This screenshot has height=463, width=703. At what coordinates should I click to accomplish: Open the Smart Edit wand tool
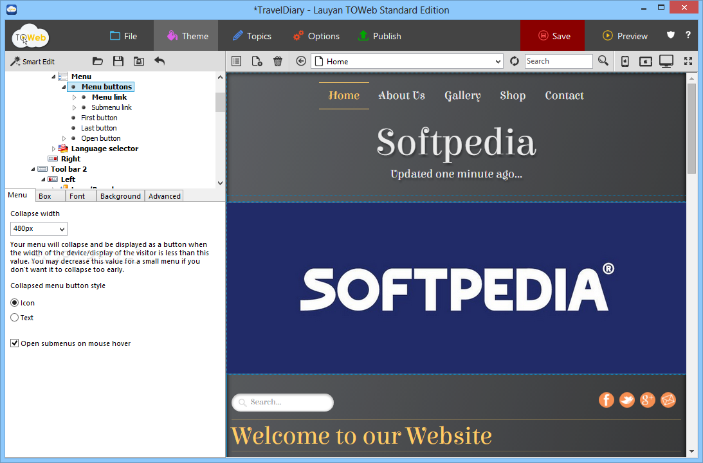coord(32,61)
